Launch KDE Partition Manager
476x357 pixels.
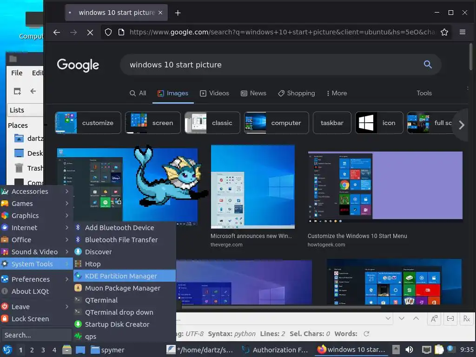tap(125, 276)
